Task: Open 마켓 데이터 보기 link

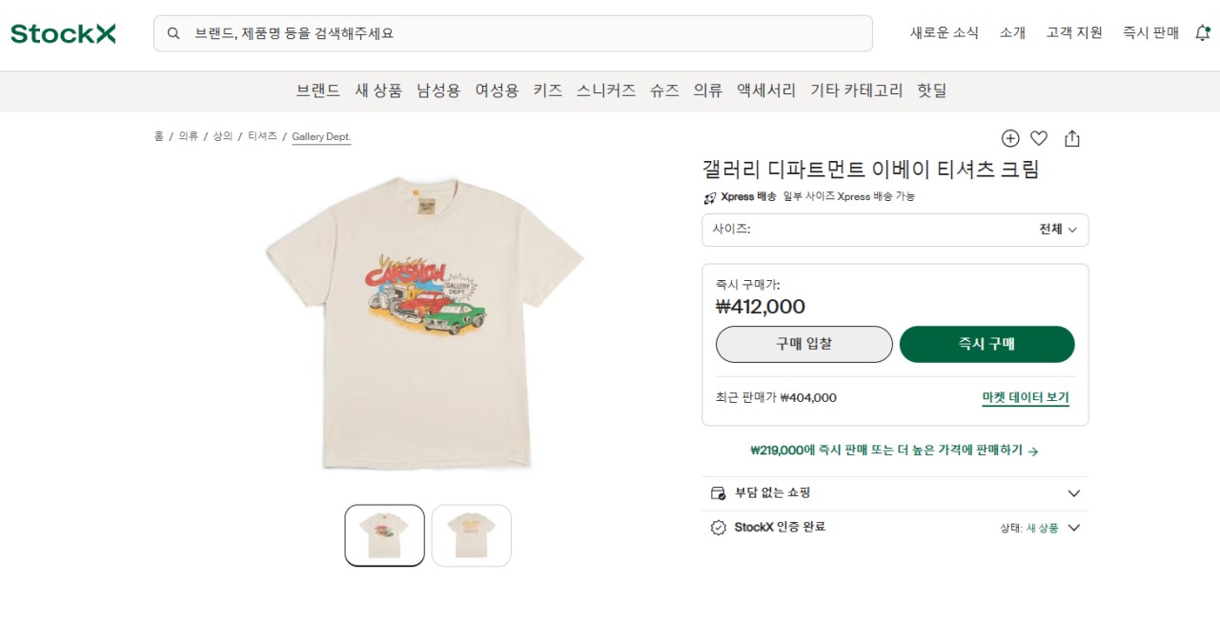Action: 1025,398
